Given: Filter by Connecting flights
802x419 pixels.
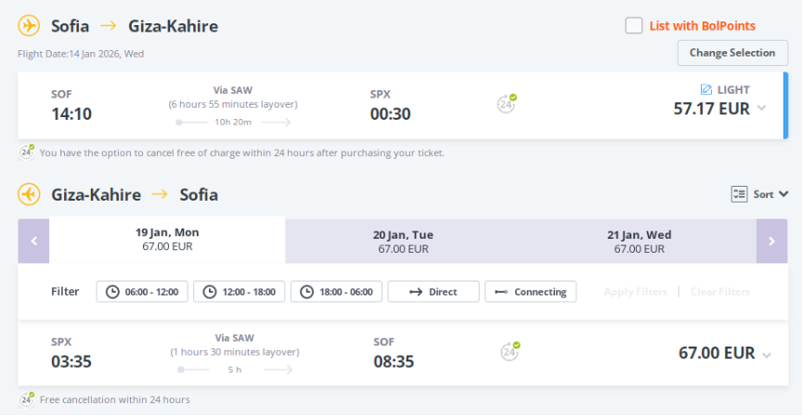Looking at the screenshot, I should click(x=530, y=292).
